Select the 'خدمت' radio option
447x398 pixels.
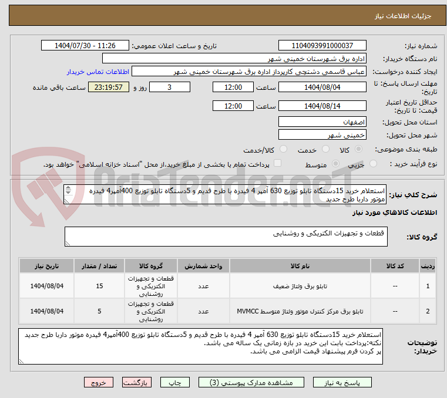325,150
